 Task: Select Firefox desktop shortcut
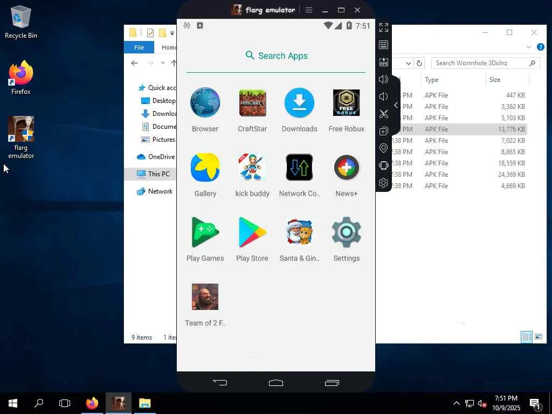(x=21, y=78)
